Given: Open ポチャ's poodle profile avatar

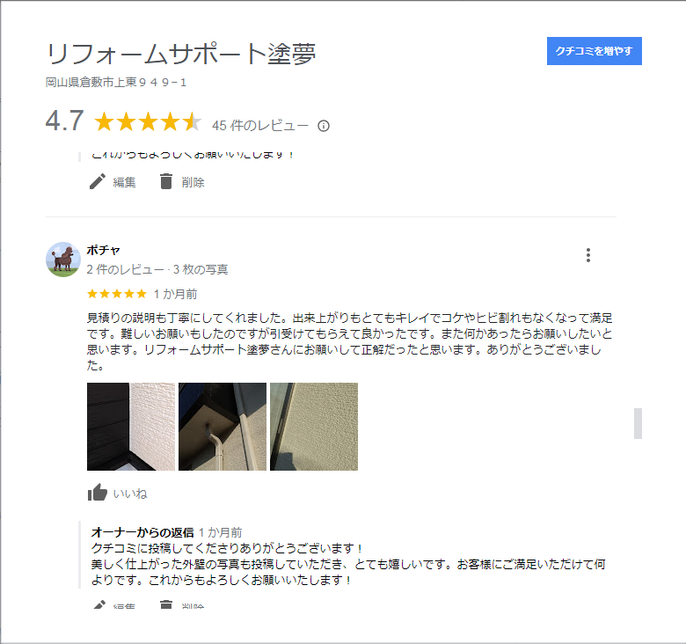Looking at the screenshot, I should click(63, 260).
